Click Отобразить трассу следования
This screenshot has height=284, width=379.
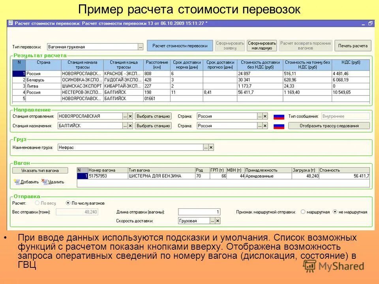pos(330,125)
